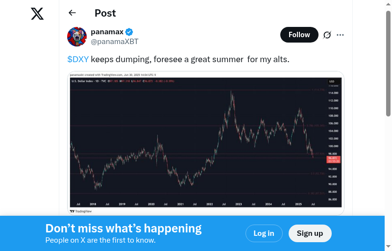Viewport: 392px width, 251px height.
Task: Click the scrollbar up arrow
Action: (389, 4)
